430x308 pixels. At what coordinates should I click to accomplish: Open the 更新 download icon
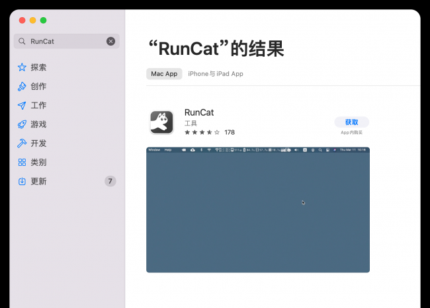click(22, 181)
